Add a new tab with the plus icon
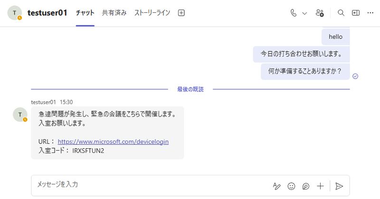 pos(181,13)
